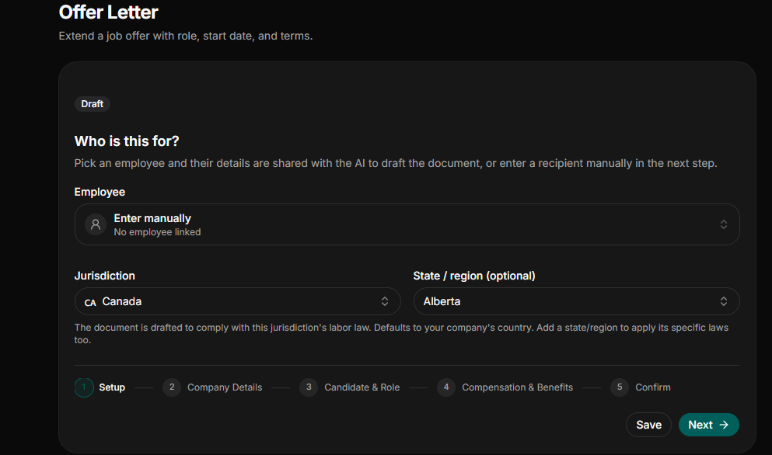Click the "No employee linked" subtext
772x455 pixels.
[x=157, y=232]
